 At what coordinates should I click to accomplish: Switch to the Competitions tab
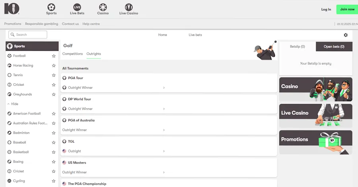[72, 54]
